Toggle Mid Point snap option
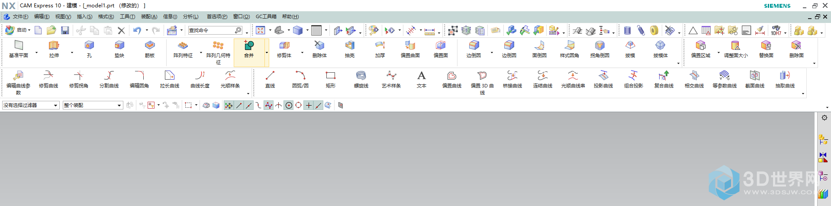 [248, 105]
